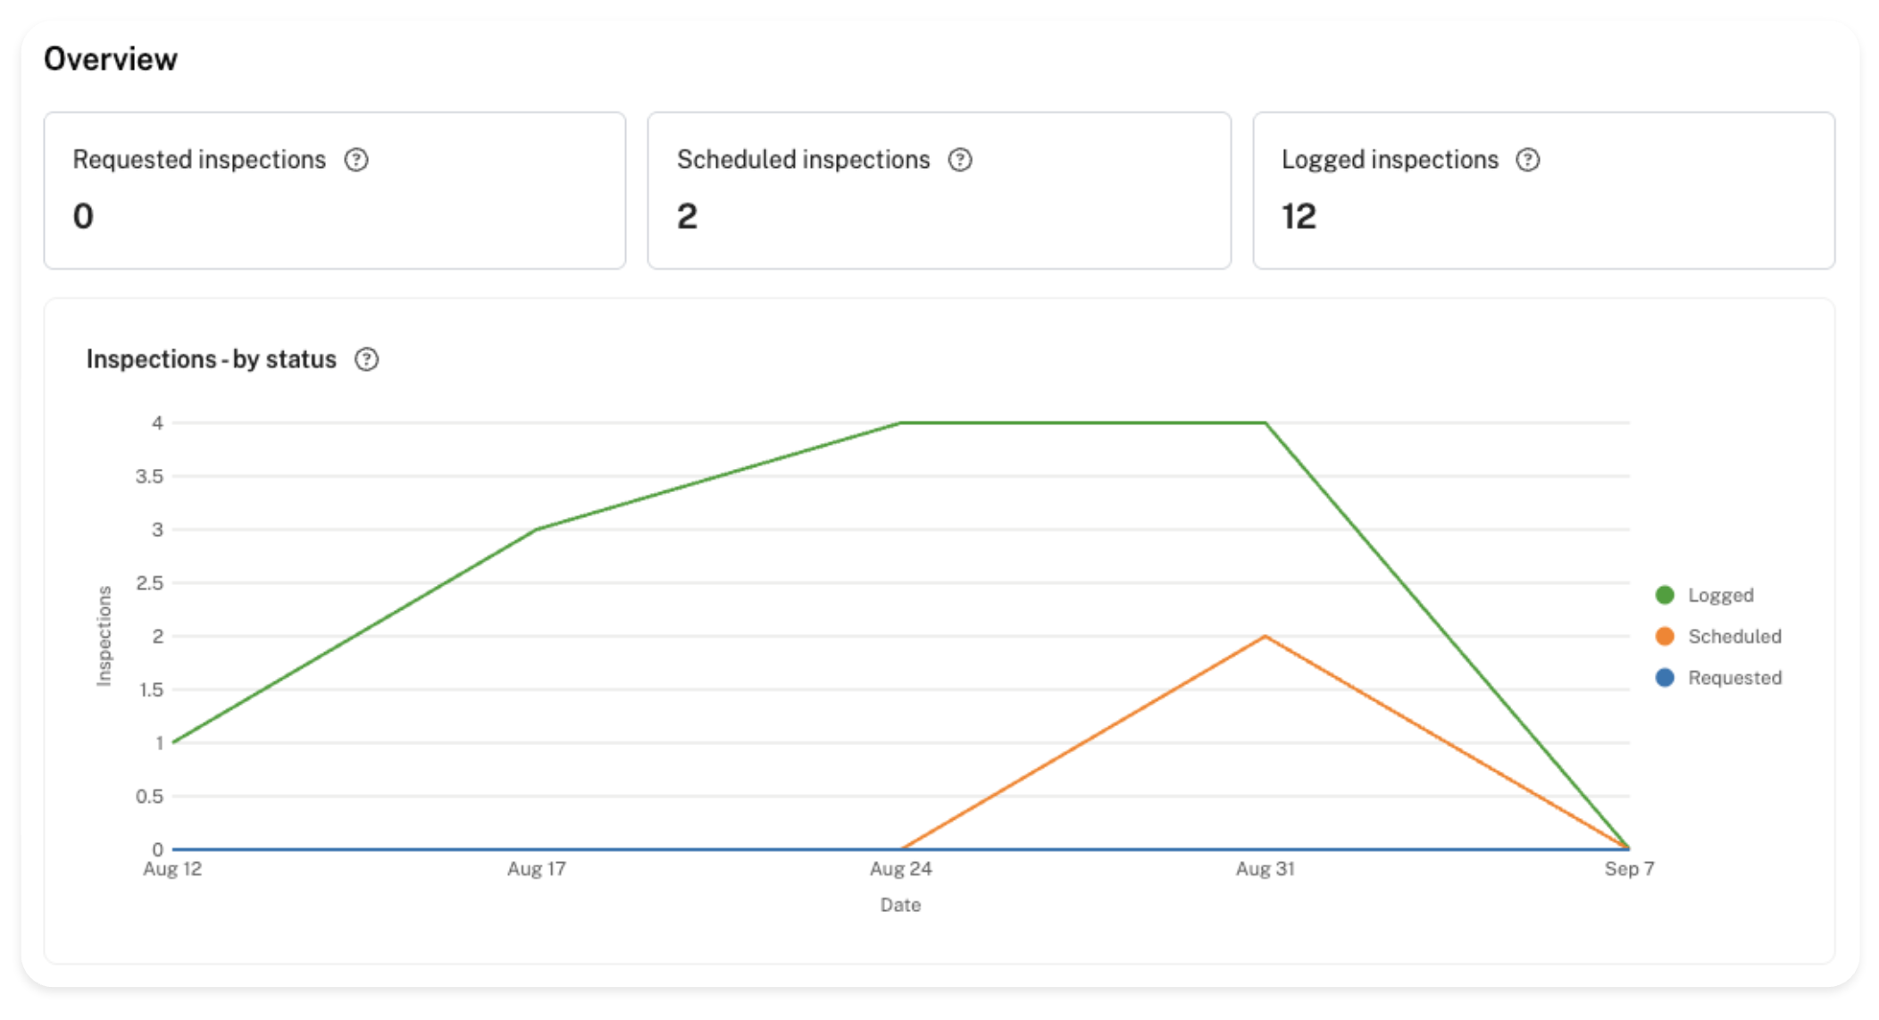The image size is (1879, 1020).
Task: Toggle Logged series via green legend dot
Action: coord(1665,595)
